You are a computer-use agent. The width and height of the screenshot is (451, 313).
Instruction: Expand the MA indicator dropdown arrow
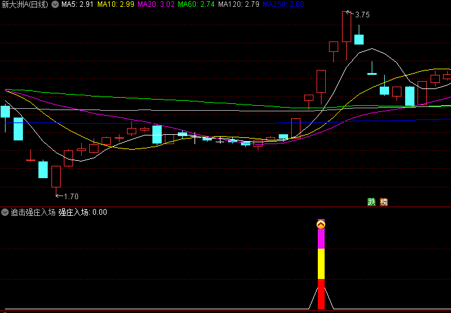55,4
